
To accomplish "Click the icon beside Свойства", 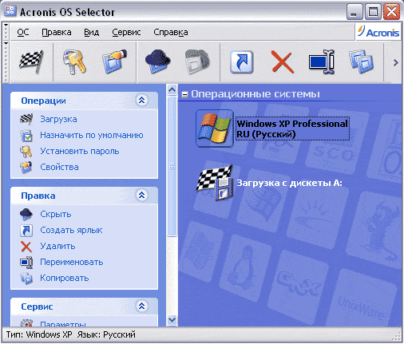I will pos(26,168).
